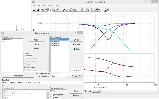The width and height of the screenshot is (159, 99).
Task: Open the Built in functions dropdown
Action: (68, 76)
